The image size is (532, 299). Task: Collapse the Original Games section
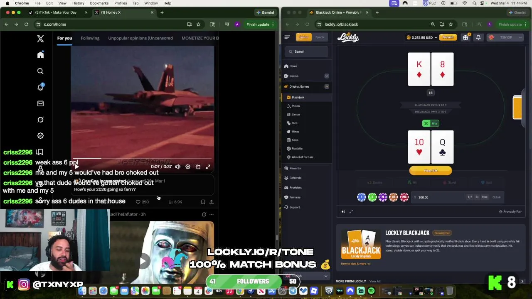tap(327, 86)
